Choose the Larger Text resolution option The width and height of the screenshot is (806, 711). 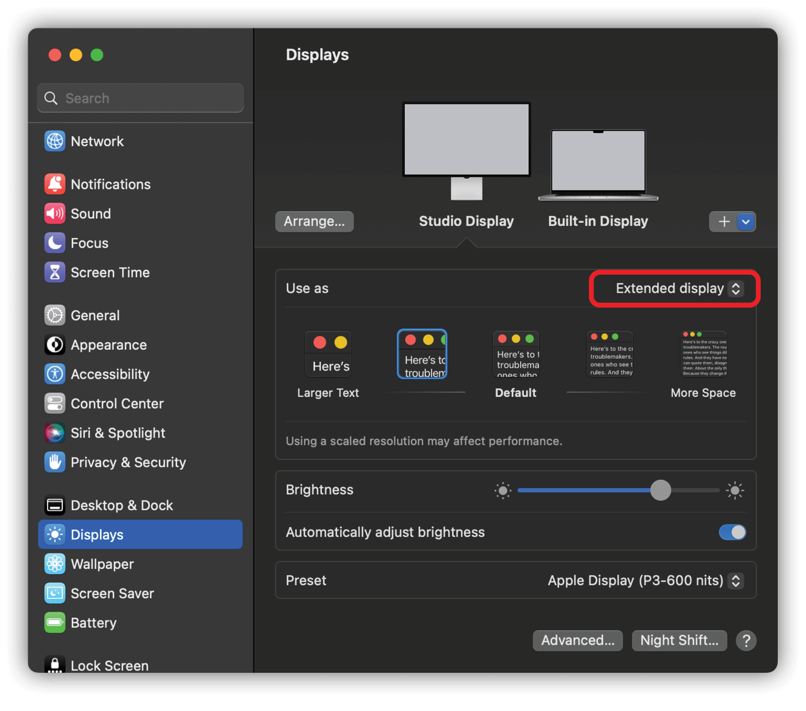pos(328,354)
